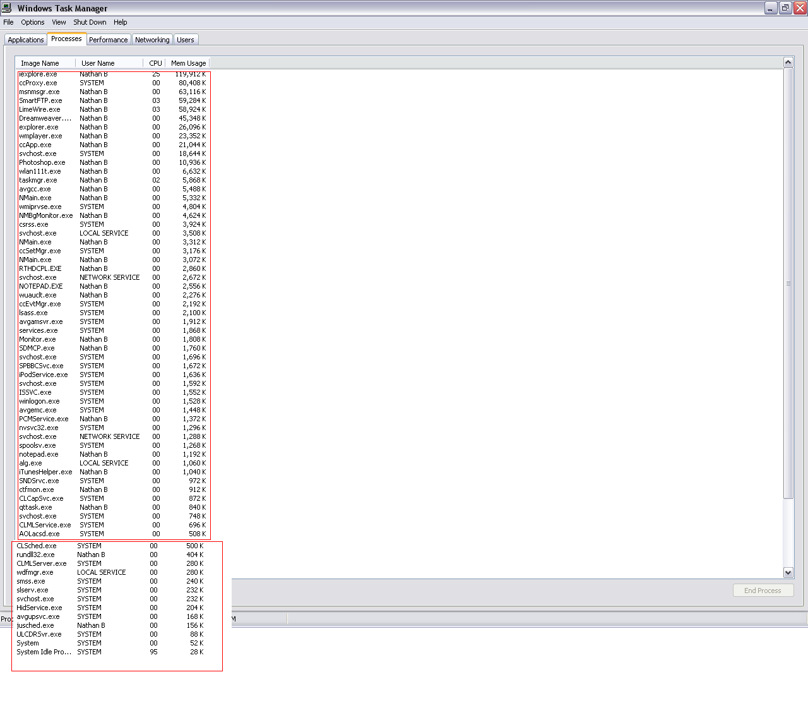This screenshot has height=708, width=808.
Task: Open the Options menu
Action: click(33, 22)
